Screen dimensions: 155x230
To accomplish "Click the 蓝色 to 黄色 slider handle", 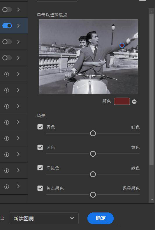I will [x=93, y=154].
